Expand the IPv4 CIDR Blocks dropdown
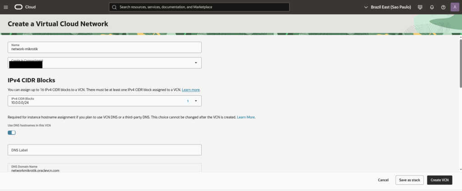The height and width of the screenshot is (191, 462). (x=196, y=101)
